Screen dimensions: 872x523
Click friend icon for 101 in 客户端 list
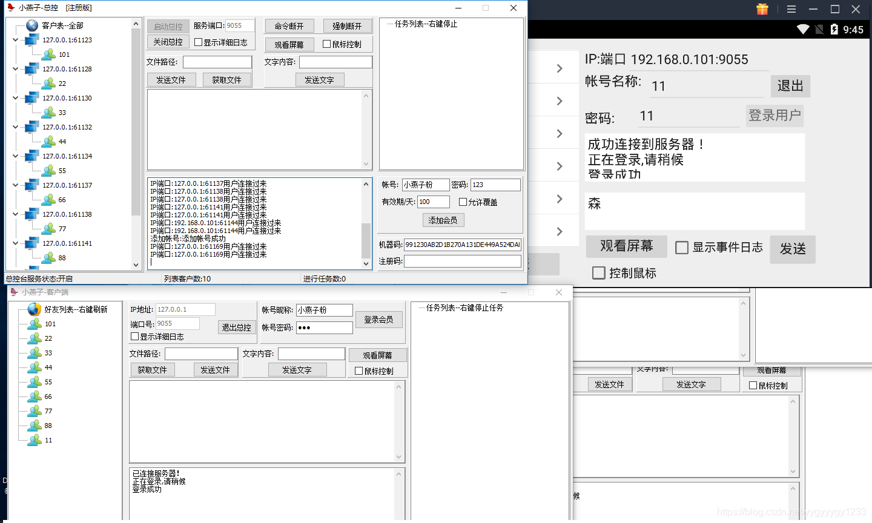click(x=35, y=324)
